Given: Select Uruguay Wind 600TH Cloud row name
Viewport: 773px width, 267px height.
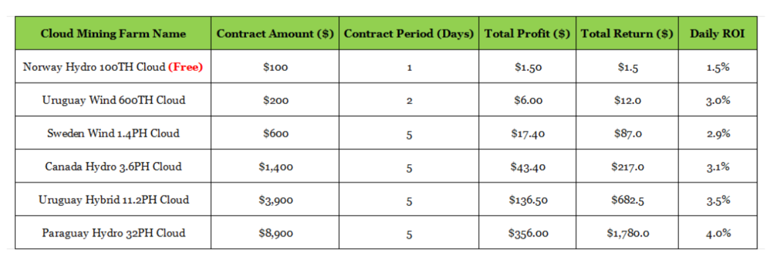Looking at the screenshot, I should [x=113, y=100].
